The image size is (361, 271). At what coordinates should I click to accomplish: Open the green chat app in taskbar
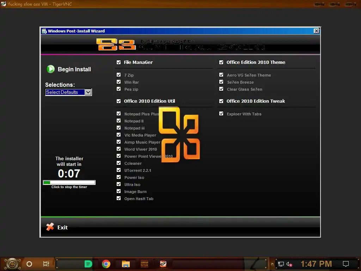click(88, 264)
